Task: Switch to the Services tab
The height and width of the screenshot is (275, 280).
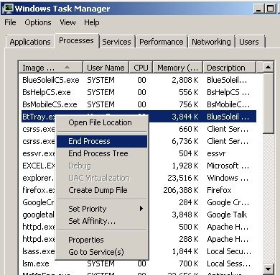Action: [x=116, y=42]
